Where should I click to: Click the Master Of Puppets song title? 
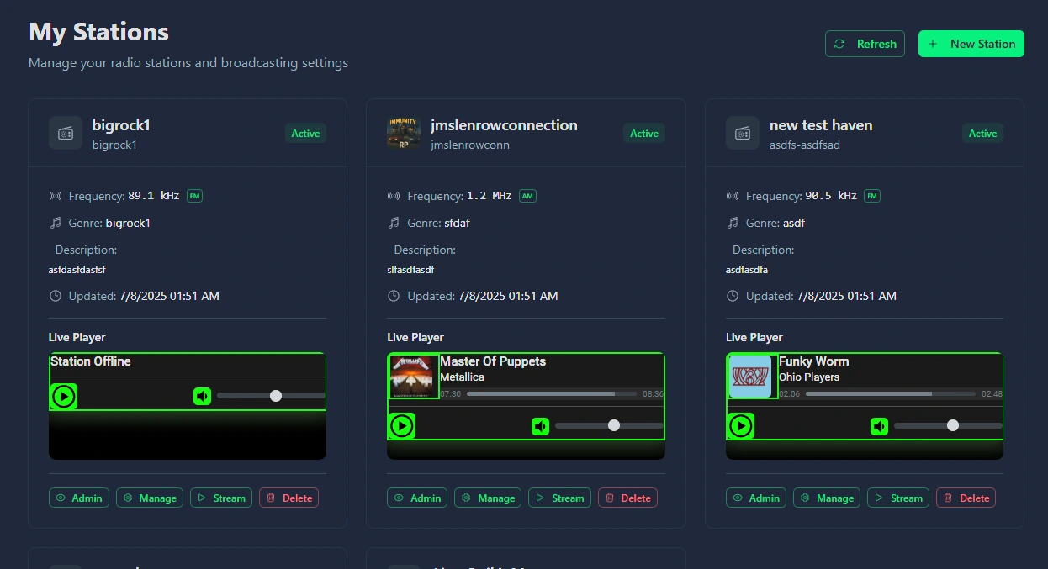tap(493, 361)
